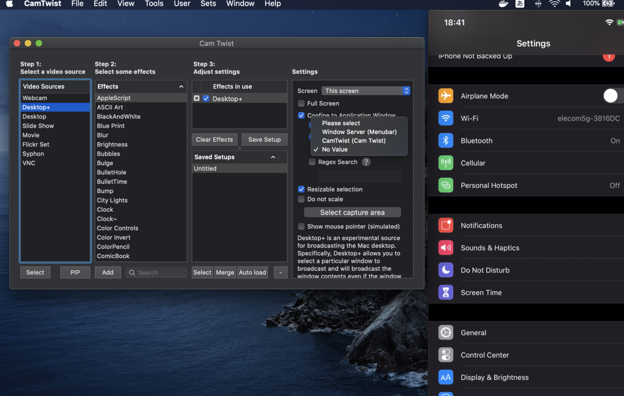Turn on the Airplane Mode switch
This screenshot has width=624, height=396.
point(613,95)
